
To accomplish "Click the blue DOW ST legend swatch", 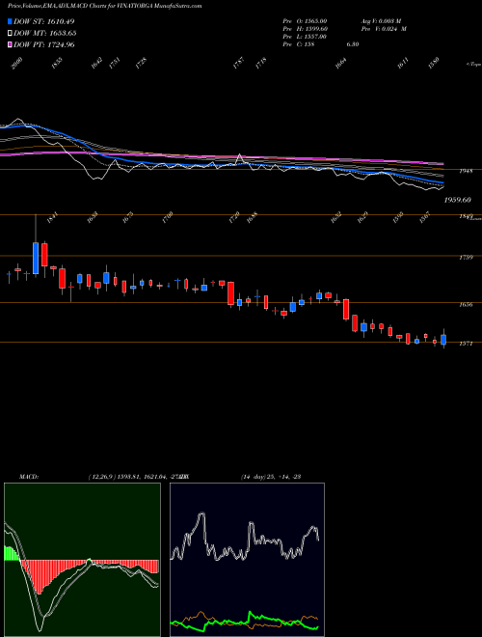I will pyautogui.click(x=10, y=21).
